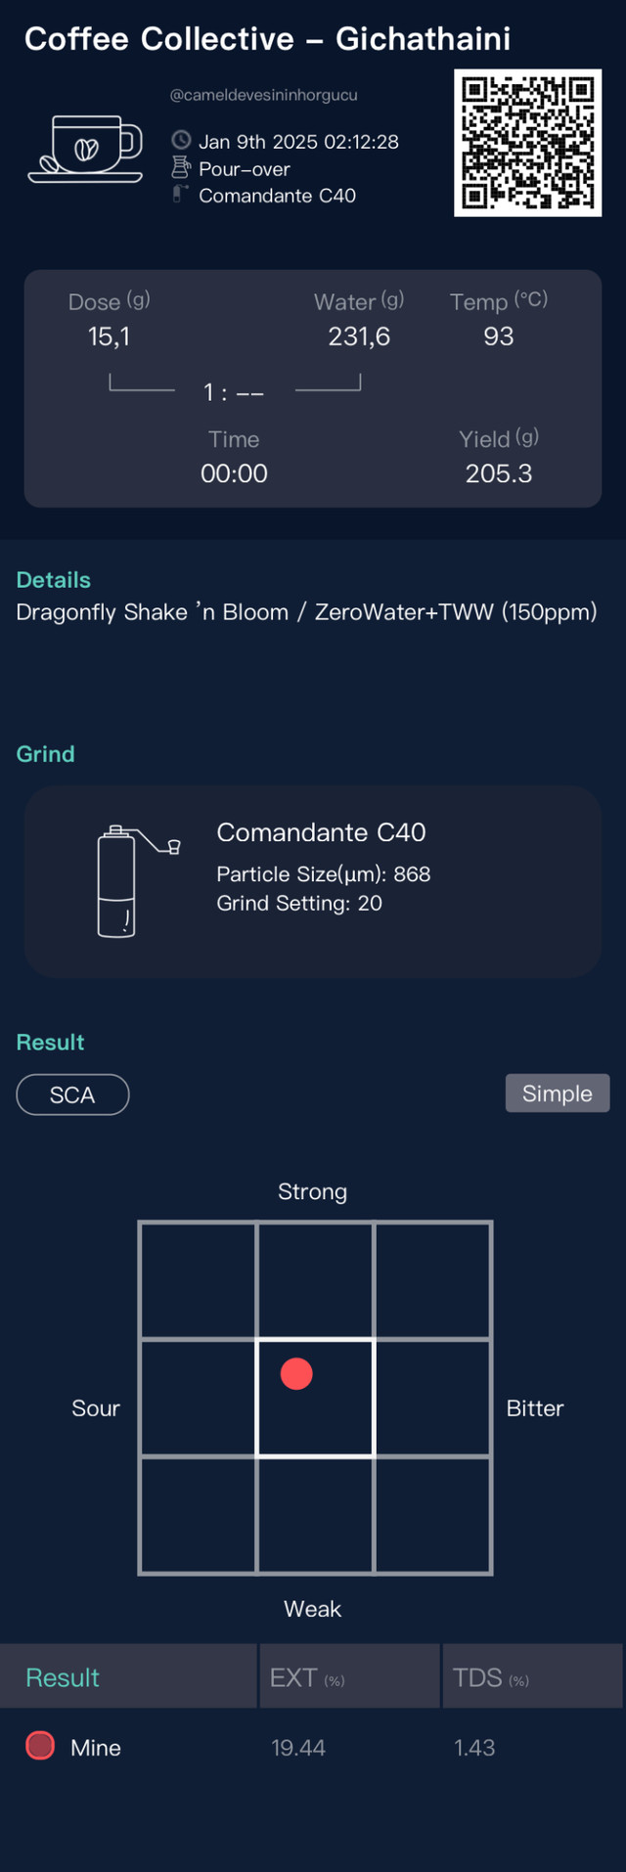Open the @cameldevesininhorgucu profile link
The width and height of the screenshot is (626, 1872).
[263, 95]
